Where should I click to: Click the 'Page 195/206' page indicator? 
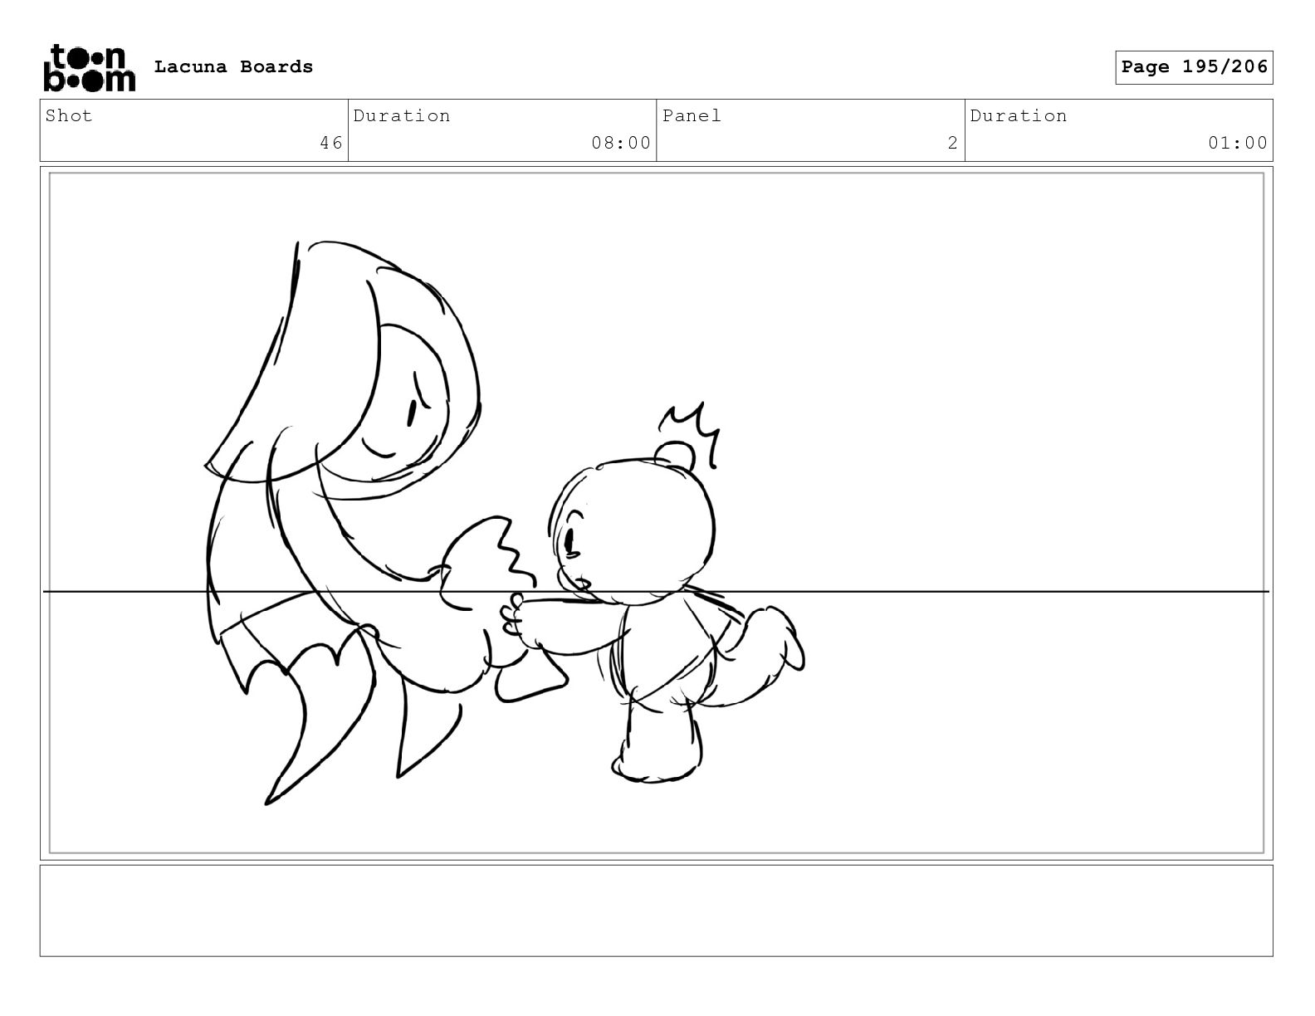pos(1194,67)
